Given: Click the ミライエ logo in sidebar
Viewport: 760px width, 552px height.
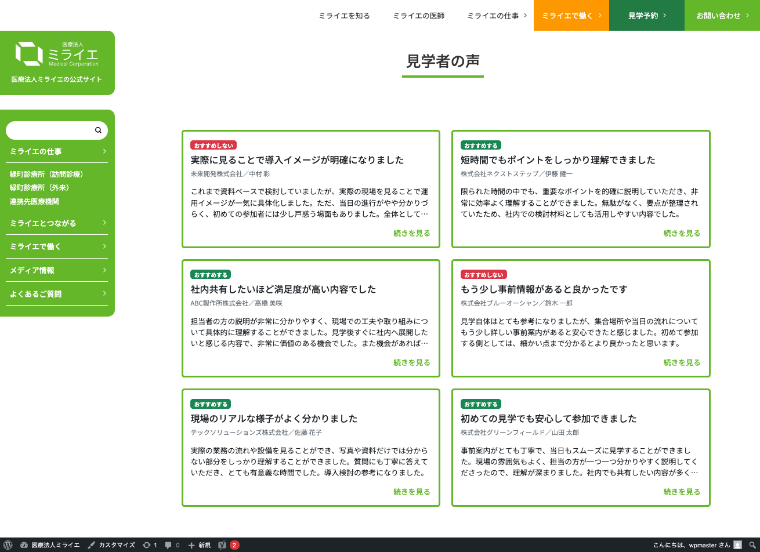Looking at the screenshot, I should (x=57, y=54).
